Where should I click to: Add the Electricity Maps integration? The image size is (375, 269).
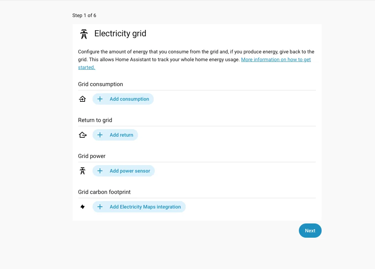[x=139, y=207]
